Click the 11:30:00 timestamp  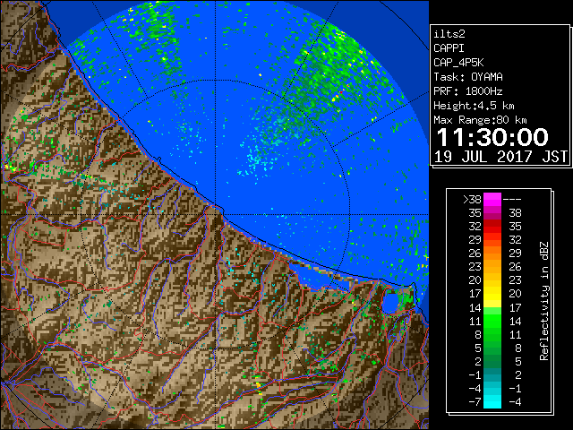coord(492,137)
